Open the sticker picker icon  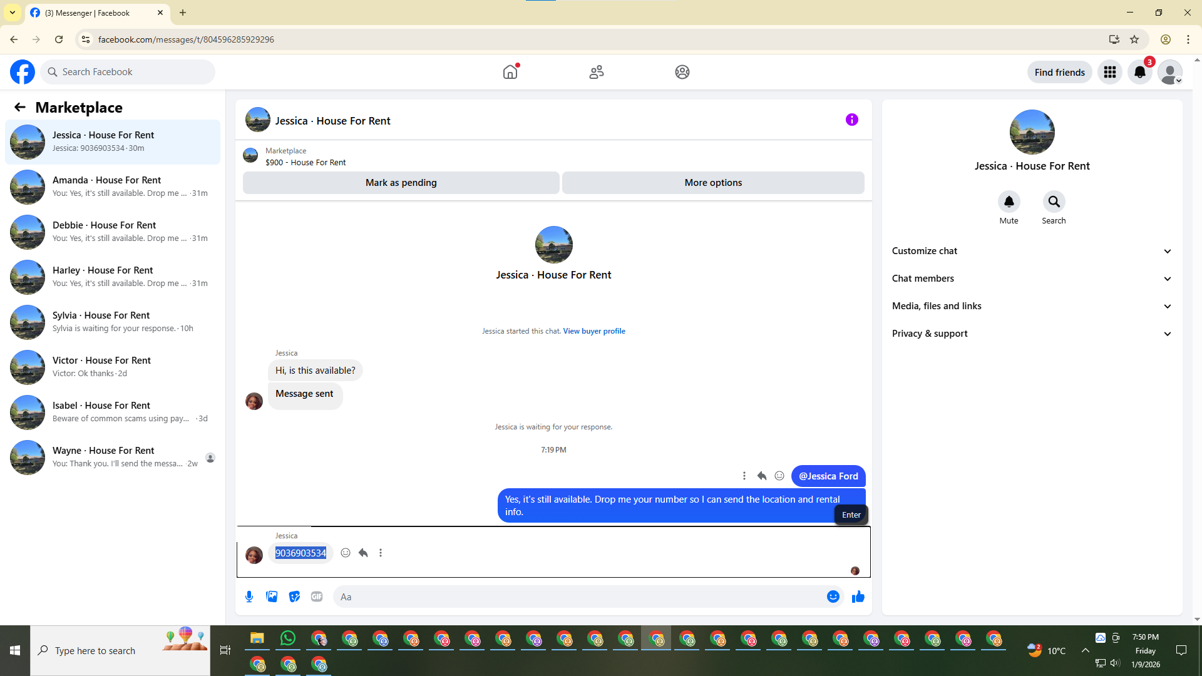click(294, 597)
